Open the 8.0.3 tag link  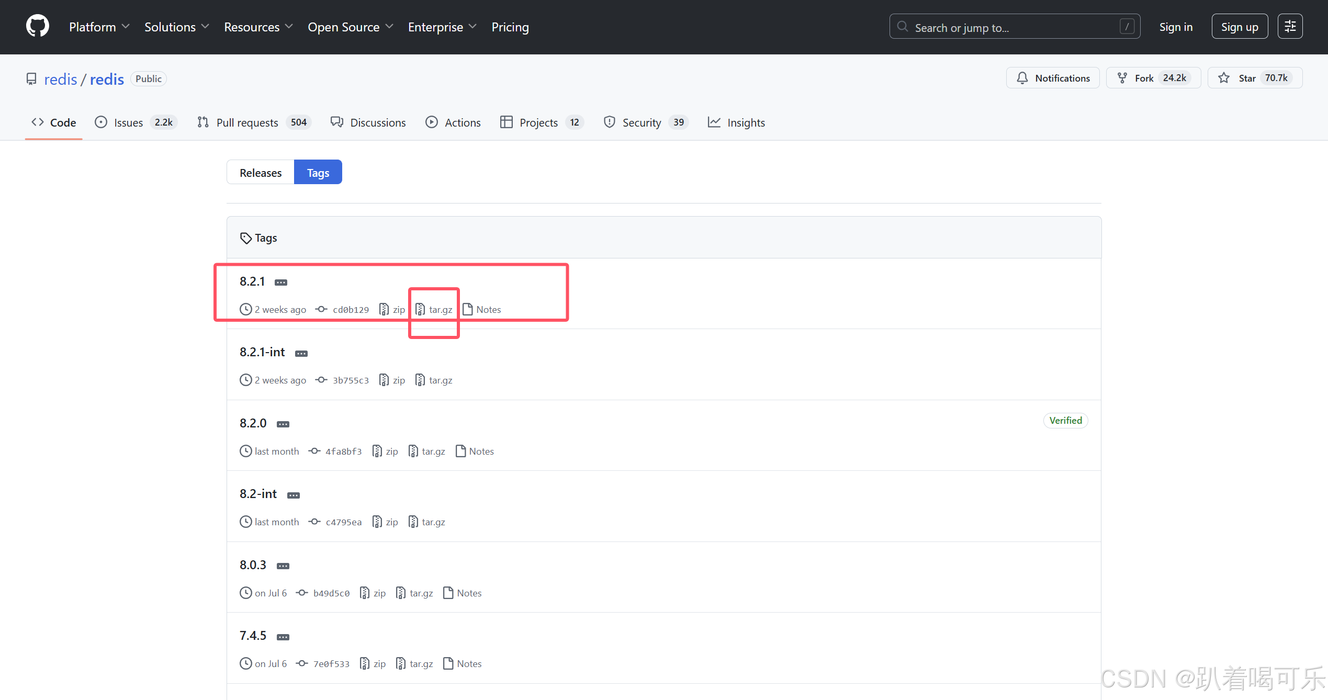[253, 565]
